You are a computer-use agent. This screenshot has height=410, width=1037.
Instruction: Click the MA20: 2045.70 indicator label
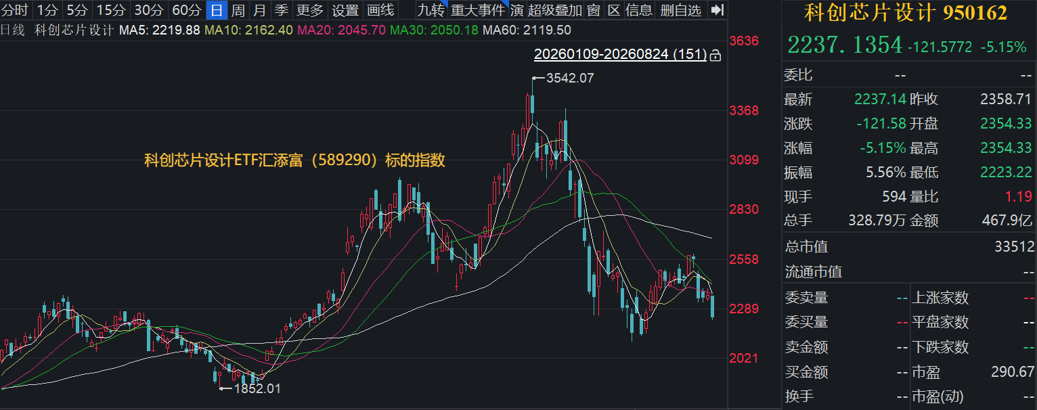pyautogui.click(x=341, y=30)
